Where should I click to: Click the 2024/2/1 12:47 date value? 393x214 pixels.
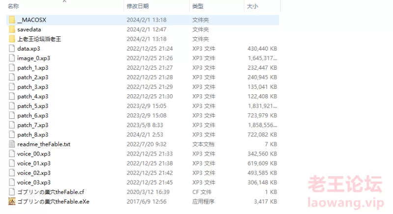tap(146, 29)
